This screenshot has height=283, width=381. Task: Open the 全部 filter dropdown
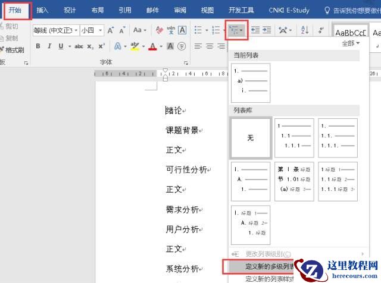(x=351, y=43)
